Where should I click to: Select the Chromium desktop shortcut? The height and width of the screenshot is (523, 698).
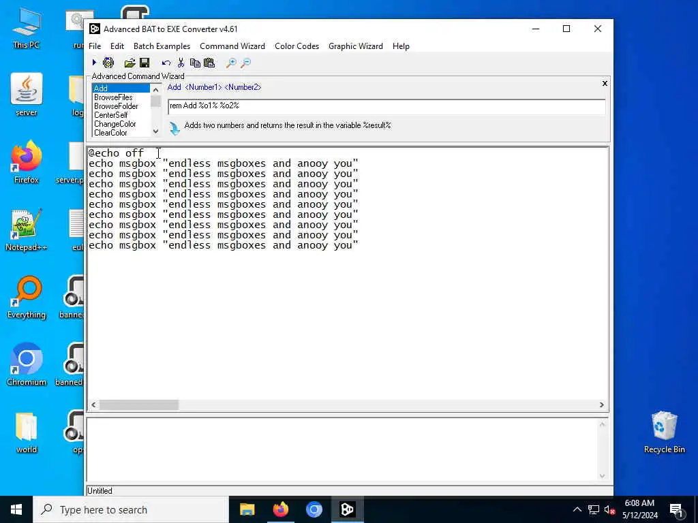tap(27, 365)
